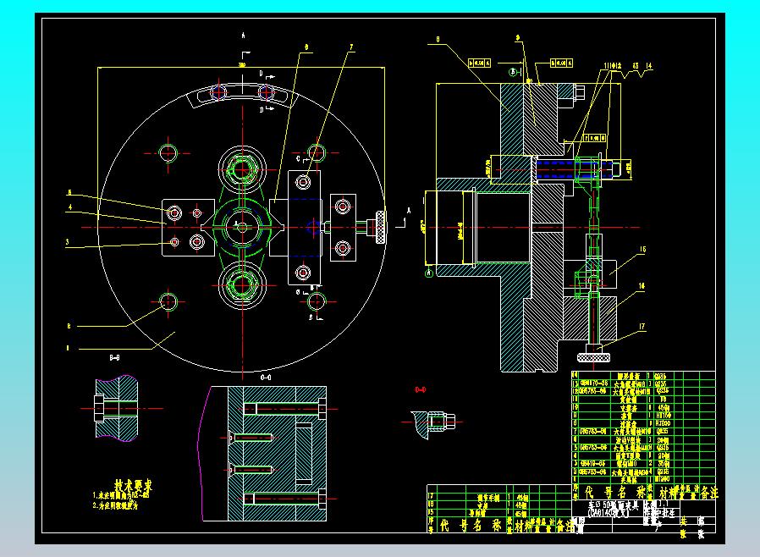Click the knurled knob in the front view
The width and height of the screenshot is (760, 557).
[x=381, y=227]
